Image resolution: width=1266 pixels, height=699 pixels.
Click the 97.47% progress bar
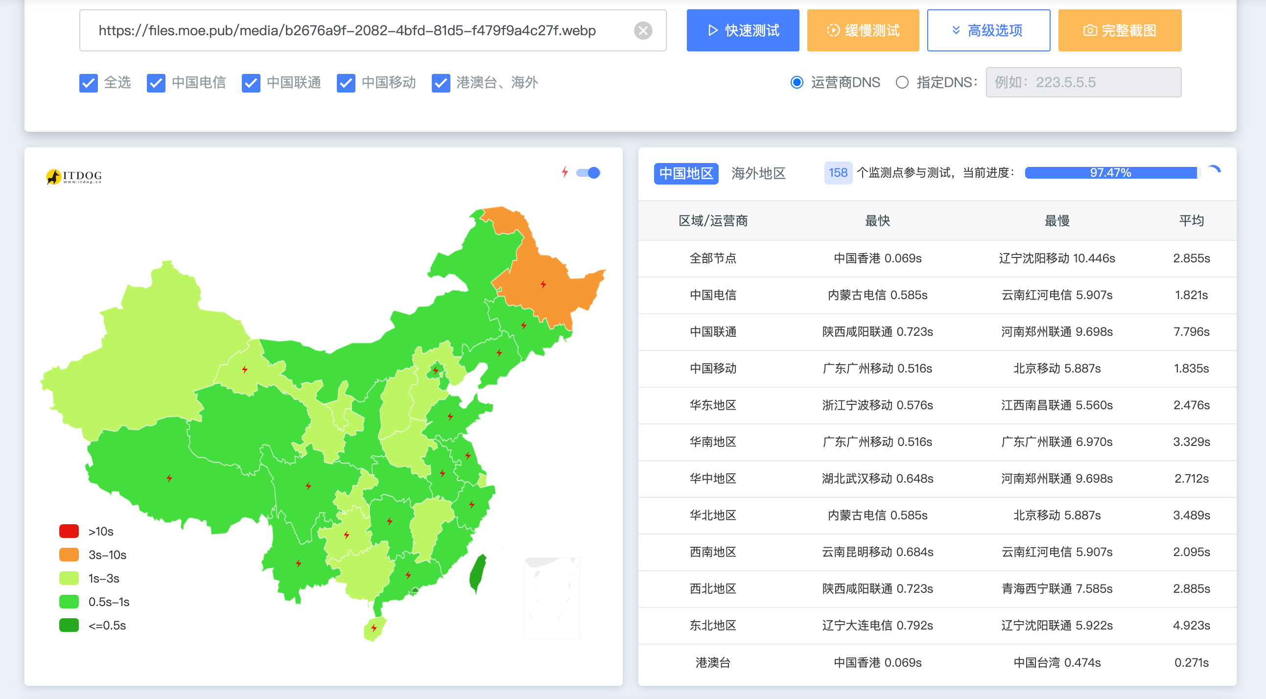click(x=1110, y=172)
